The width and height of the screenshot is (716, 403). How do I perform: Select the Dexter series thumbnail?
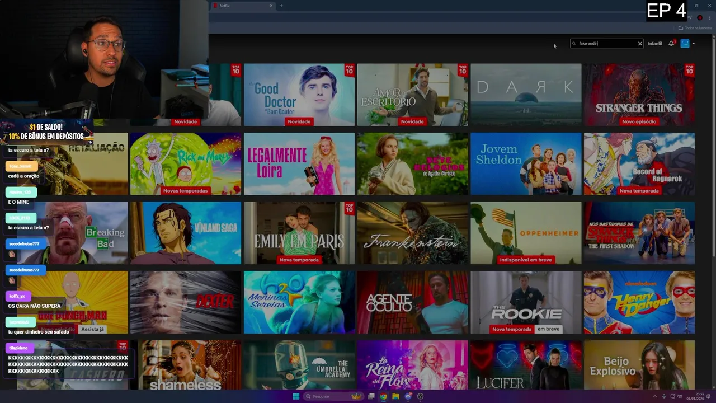tap(186, 302)
